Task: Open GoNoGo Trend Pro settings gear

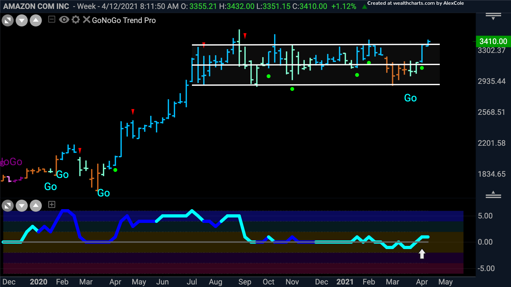Action: pos(76,20)
